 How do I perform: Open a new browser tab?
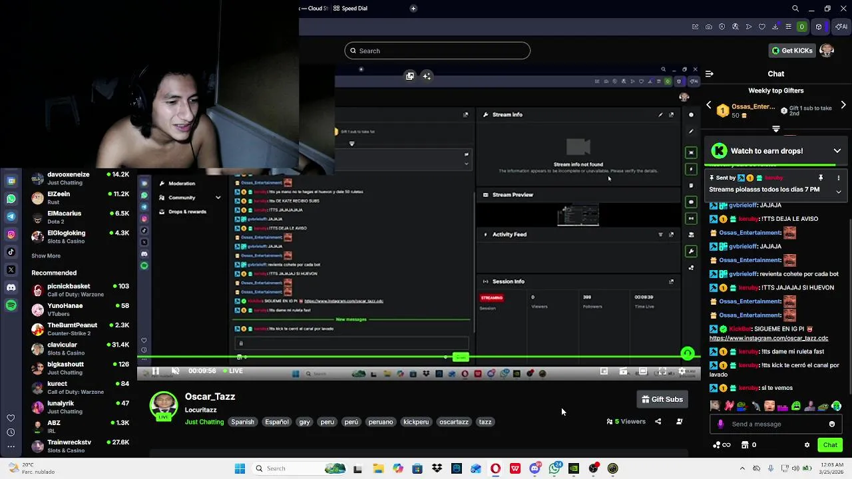point(413,8)
